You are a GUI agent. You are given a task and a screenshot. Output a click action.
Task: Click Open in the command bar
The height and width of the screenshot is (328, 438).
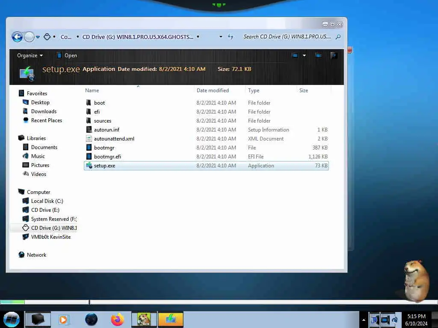pos(67,56)
